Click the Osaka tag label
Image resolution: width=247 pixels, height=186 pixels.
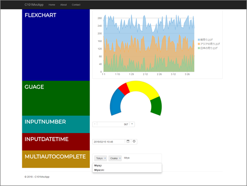(x=114, y=158)
